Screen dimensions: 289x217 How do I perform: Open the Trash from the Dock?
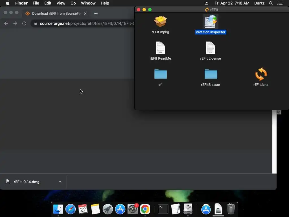pos(231,209)
